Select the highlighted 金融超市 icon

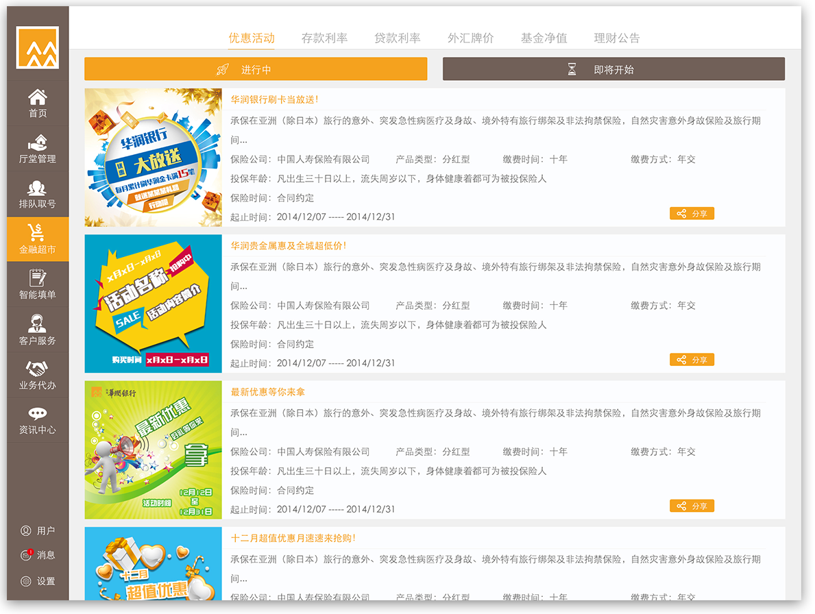pyautogui.click(x=38, y=238)
